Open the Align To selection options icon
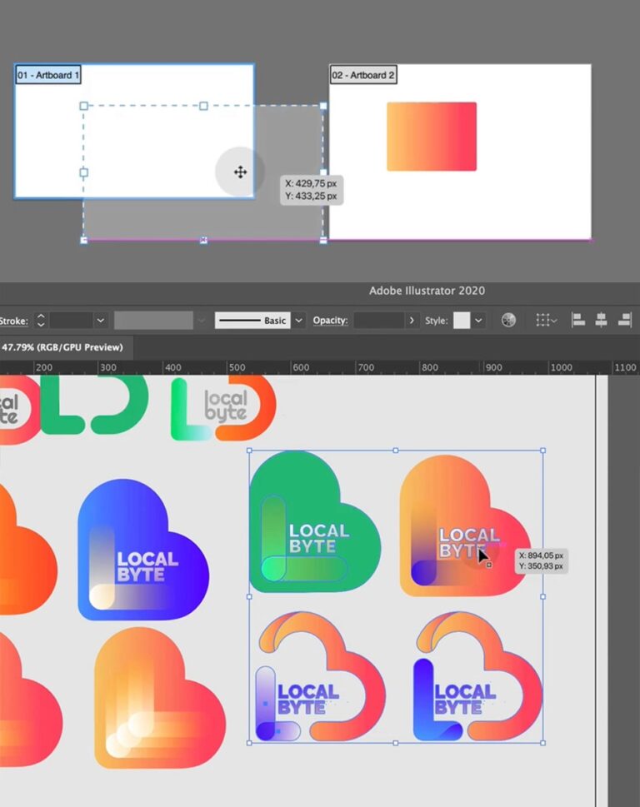Screen dimensions: 640x807 tap(545, 320)
